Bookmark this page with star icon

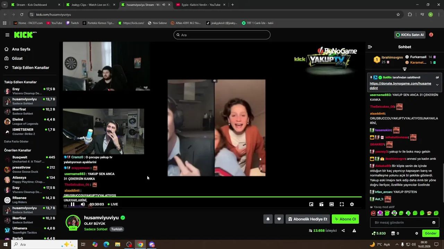398,15
